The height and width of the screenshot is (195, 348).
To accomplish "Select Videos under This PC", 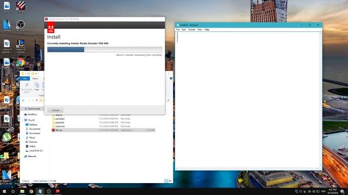I will pos(30,146).
